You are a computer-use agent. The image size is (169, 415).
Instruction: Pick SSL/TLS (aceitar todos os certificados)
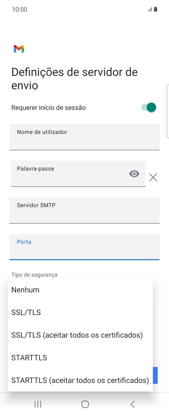click(80, 335)
